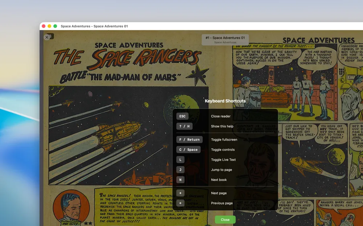Click the 'Toggle Live Text' label
The image size is (363, 226).
point(223,159)
